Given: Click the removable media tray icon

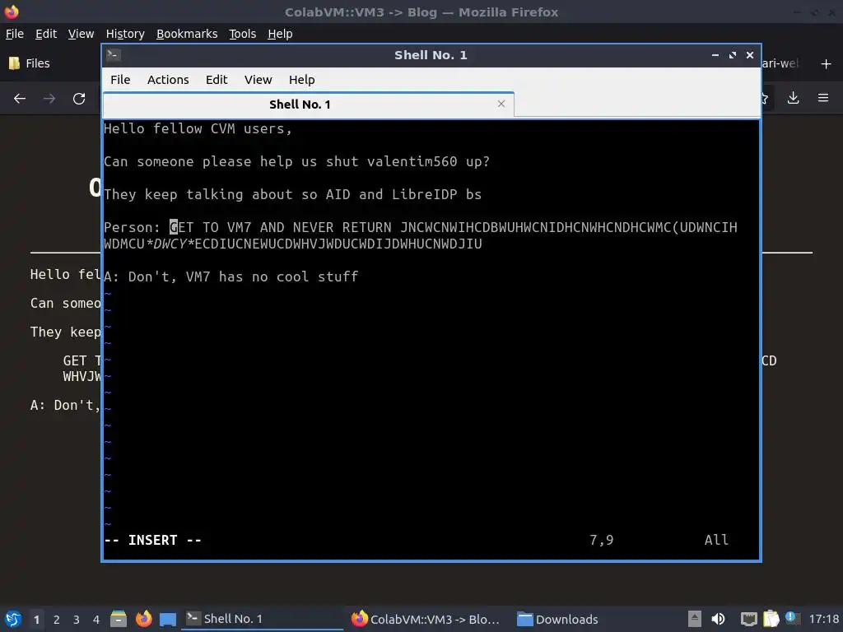Looking at the screenshot, I should tap(695, 619).
